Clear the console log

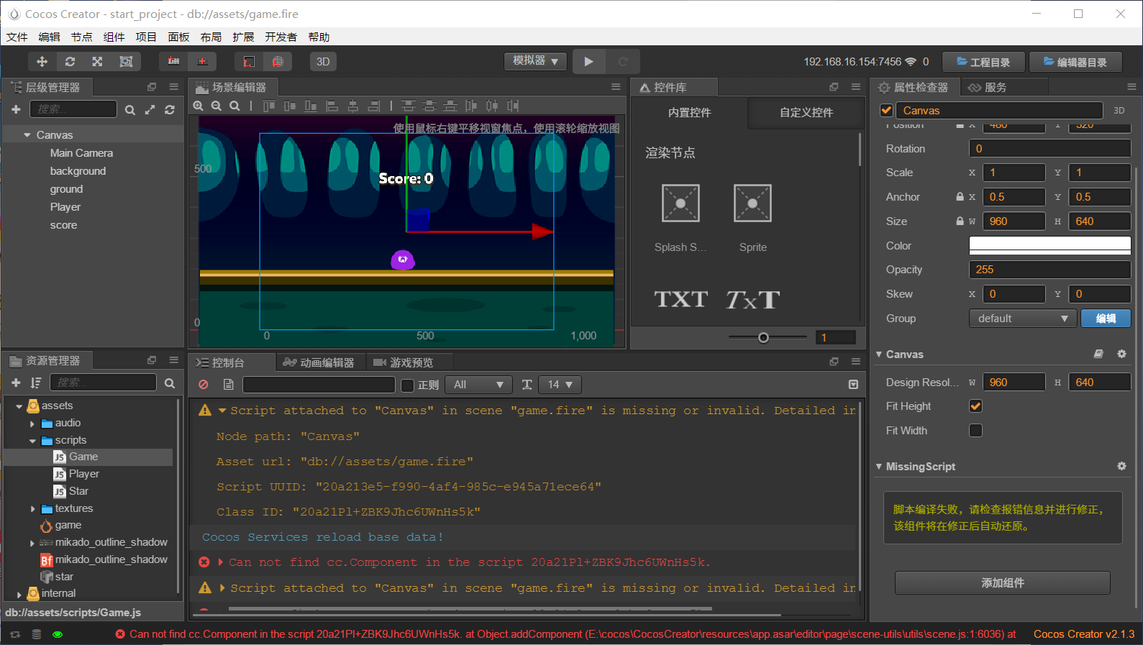pyautogui.click(x=204, y=385)
